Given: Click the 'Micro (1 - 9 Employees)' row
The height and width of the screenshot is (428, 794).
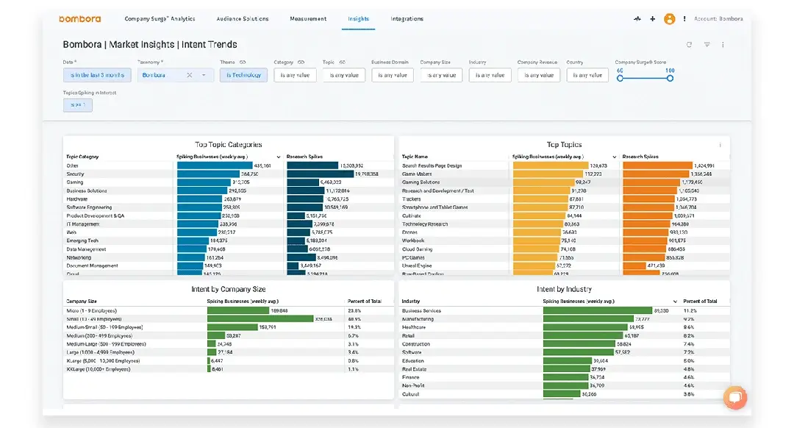Looking at the screenshot, I should coord(92,311).
